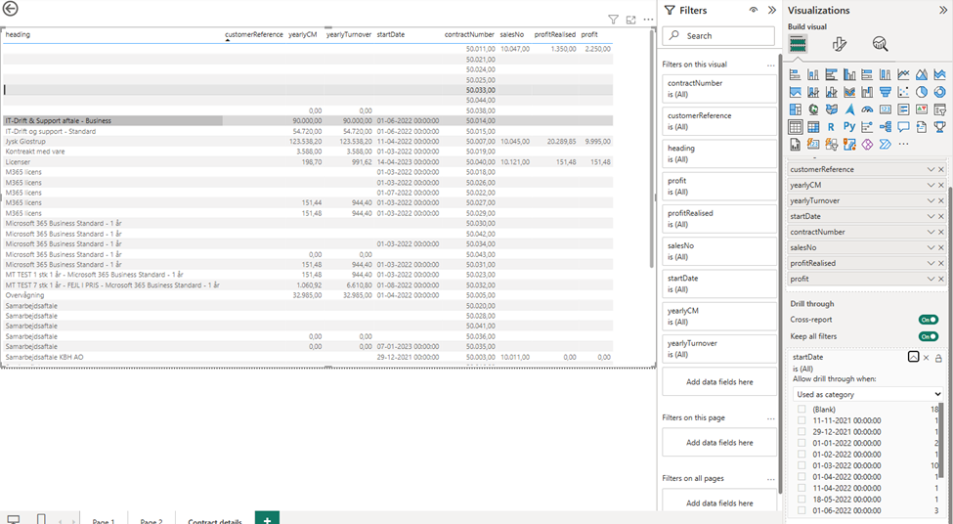Click the table's vertical scrollbar
953x524 pixels.
pos(653,149)
